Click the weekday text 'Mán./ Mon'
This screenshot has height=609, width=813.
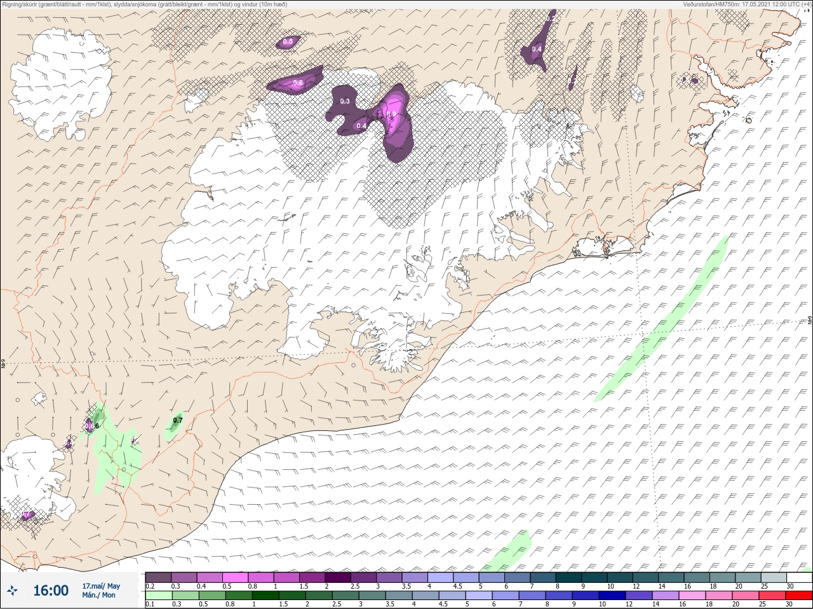click(99, 595)
